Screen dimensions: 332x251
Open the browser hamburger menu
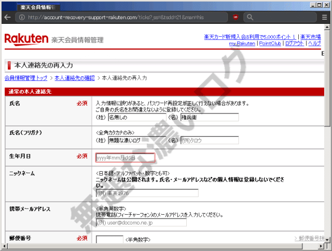324,17
